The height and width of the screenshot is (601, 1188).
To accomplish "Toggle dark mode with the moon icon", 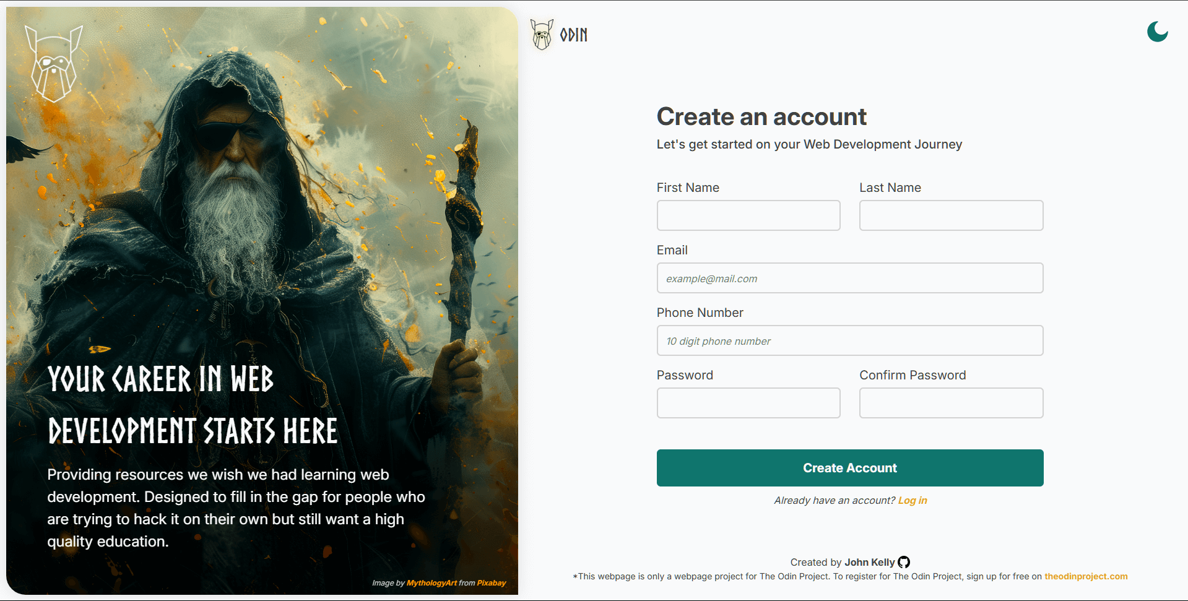I will tap(1157, 32).
